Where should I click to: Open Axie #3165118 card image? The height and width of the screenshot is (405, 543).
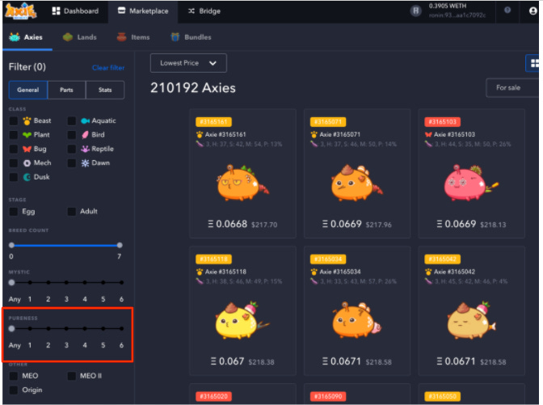pos(242,320)
